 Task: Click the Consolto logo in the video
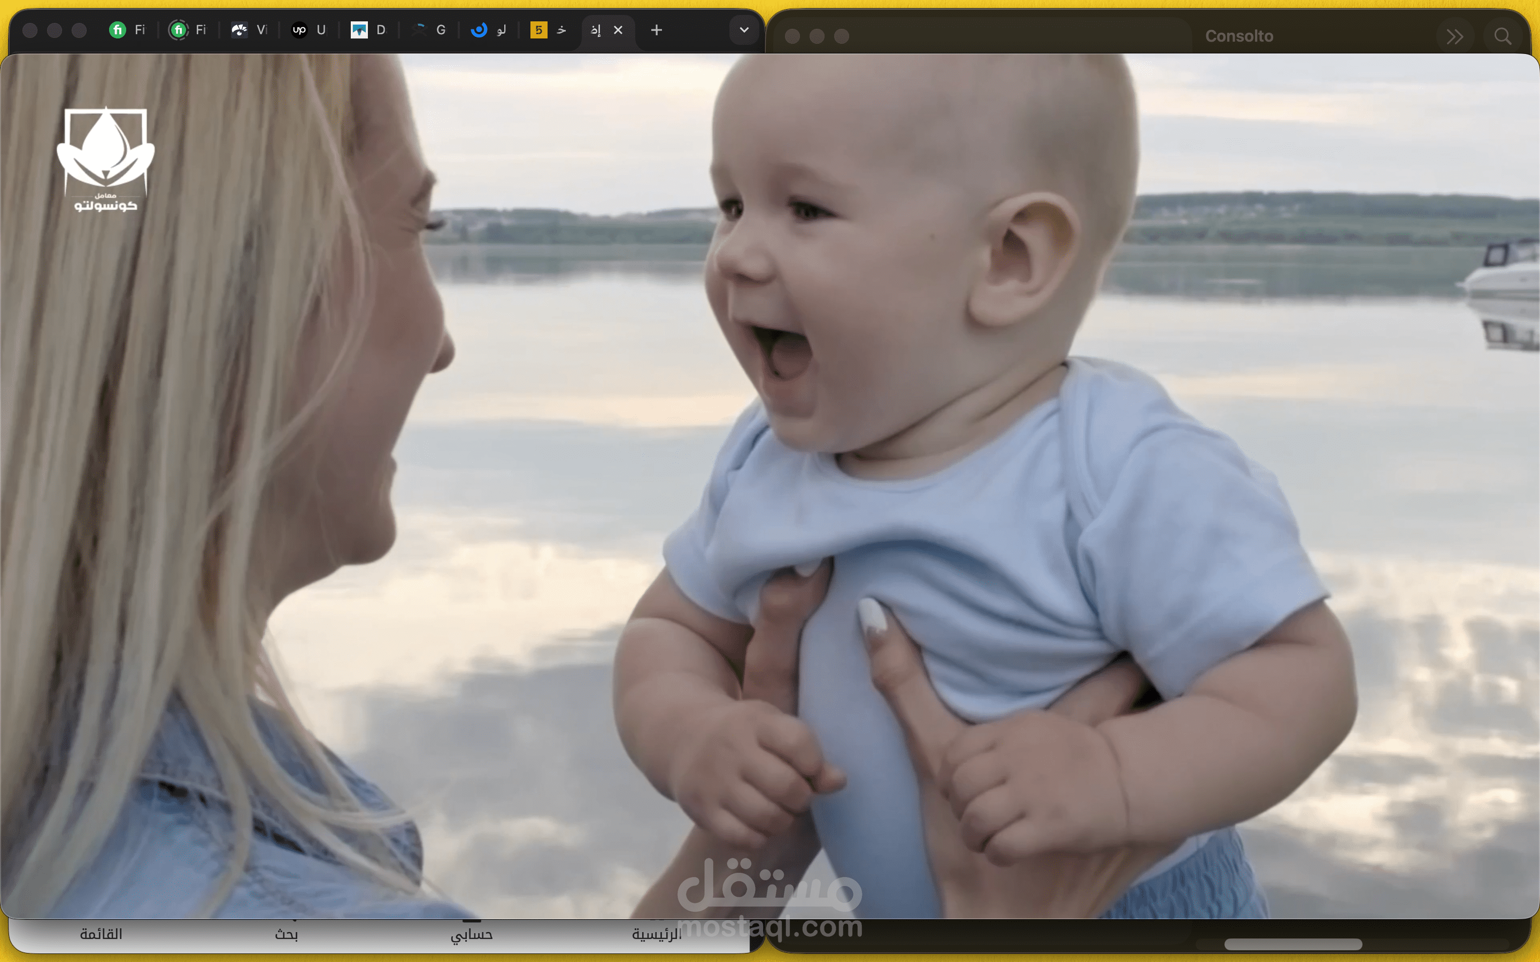point(106,158)
